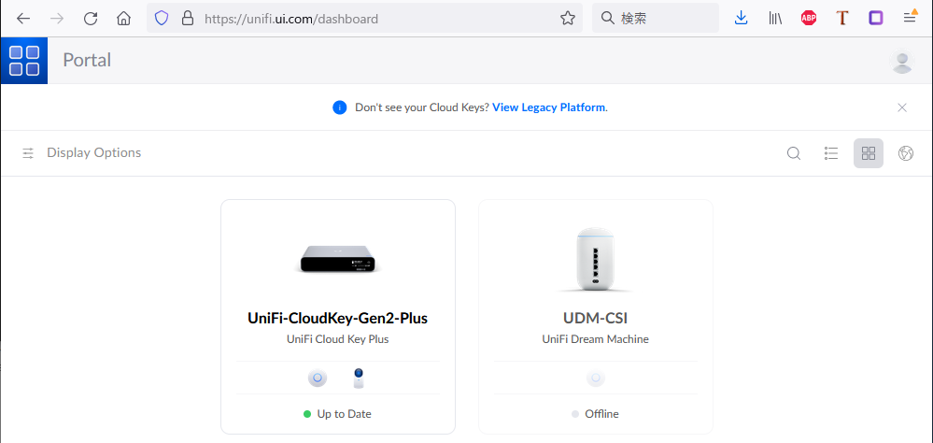Click the Offline status on UDM-CSI
This screenshot has width=933, height=443.
tap(595, 414)
